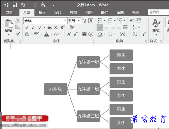
Task: Click the Clear Formatting eraser icon
Action: pyautogui.click(x=72, y=27)
